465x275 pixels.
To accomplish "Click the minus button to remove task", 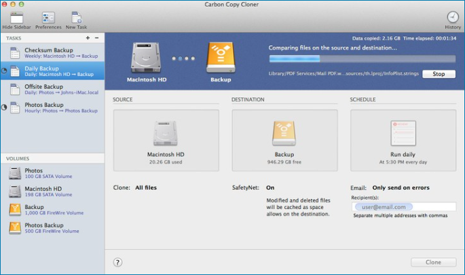I will [97, 38].
